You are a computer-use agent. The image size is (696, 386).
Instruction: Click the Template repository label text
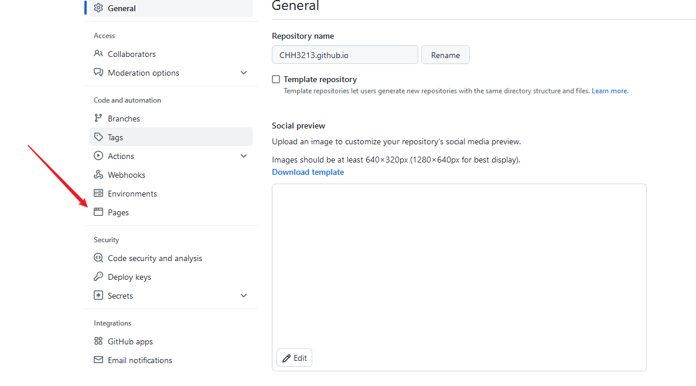coord(320,79)
